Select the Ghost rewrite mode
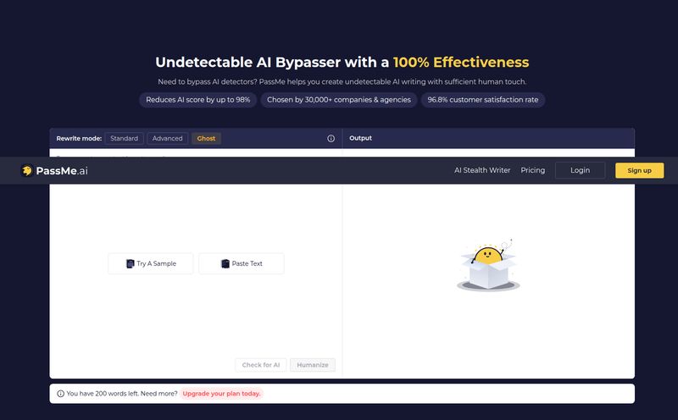Screen dimensions: 678x420 [x=206, y=138]
